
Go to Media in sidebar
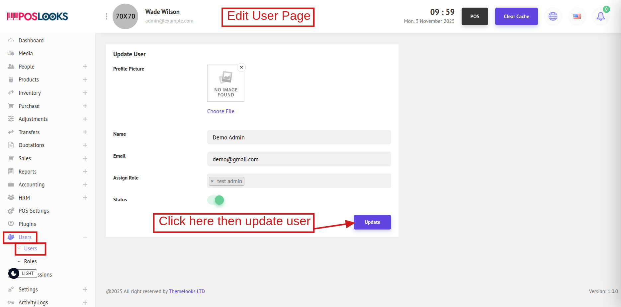(26, 53)
